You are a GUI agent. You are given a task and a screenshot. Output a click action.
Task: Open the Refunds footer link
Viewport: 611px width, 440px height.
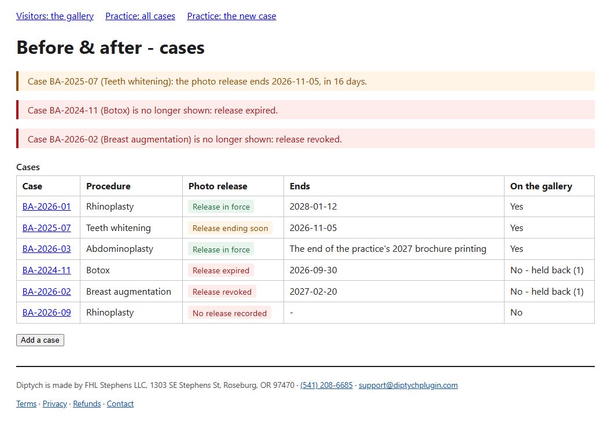pyautogui.click(x=87, y=404)
